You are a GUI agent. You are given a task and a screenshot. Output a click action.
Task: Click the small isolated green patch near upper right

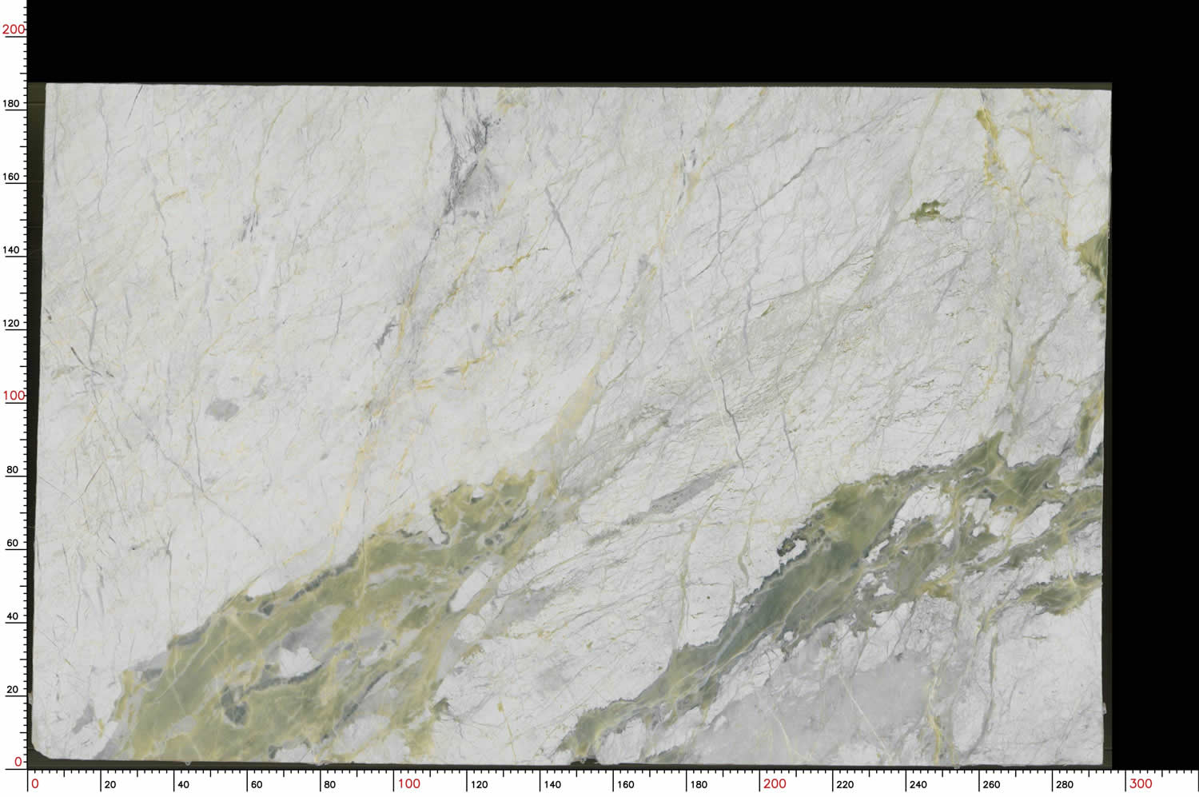click(x=927, y=211)
